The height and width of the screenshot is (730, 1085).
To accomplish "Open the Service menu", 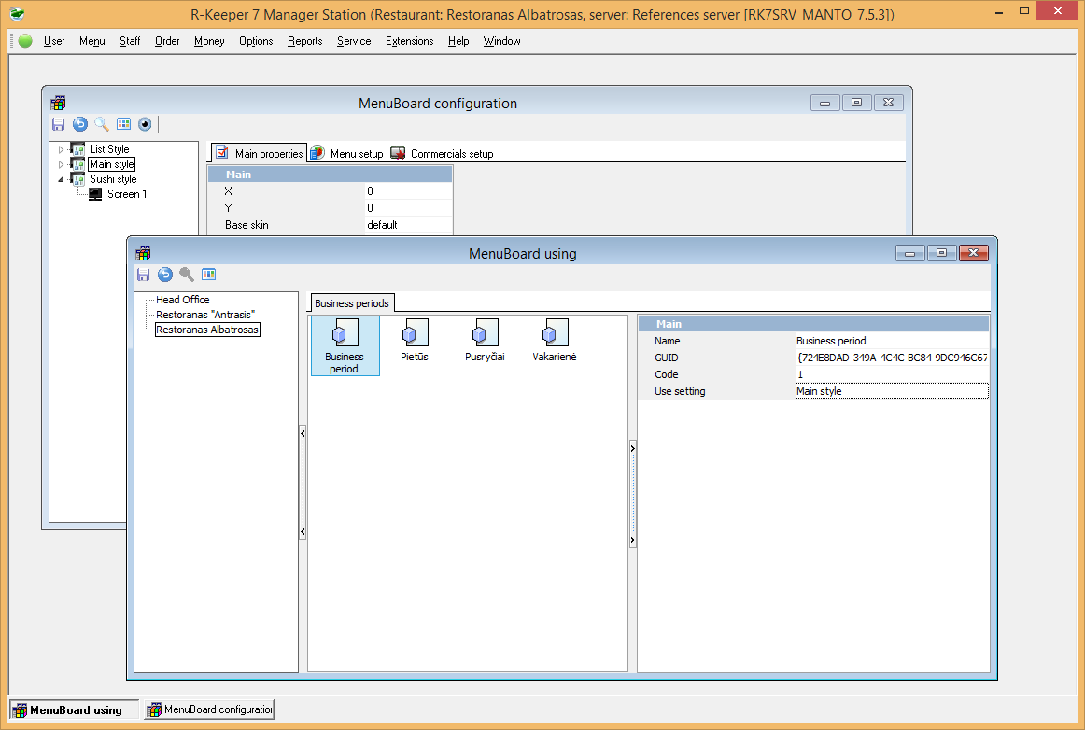I will click(354, 41).
